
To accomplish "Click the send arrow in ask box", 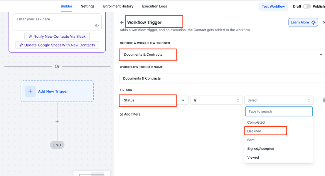I will click(x=96, y=26).
